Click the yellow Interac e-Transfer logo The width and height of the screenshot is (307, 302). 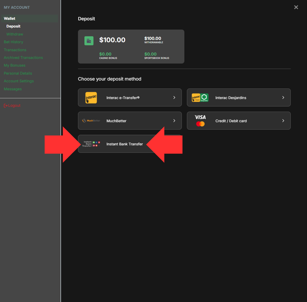[x=91, y=98]
